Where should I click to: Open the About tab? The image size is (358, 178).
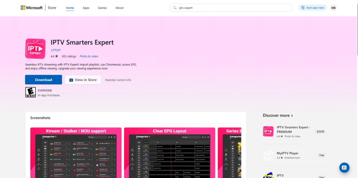point(120,8)
